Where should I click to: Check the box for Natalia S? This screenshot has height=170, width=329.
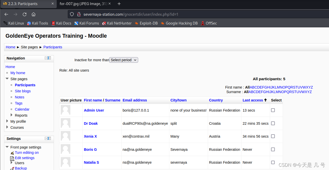[x=273, y=162]
